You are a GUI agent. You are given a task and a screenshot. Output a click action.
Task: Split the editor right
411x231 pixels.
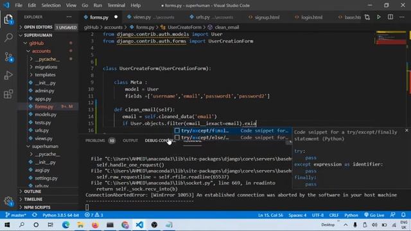[390, 17]
